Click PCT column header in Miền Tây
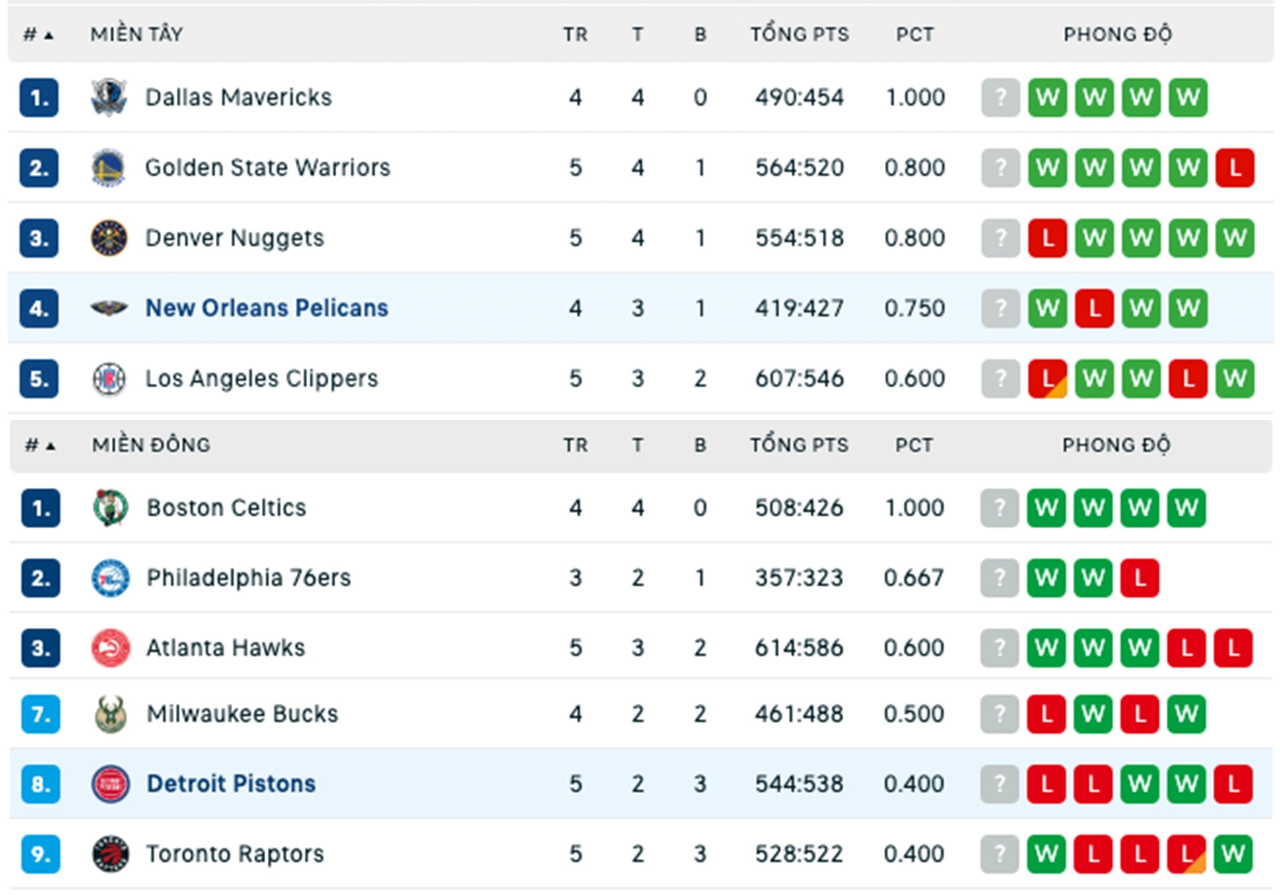The image size is (1280, 895). point(915,35)
